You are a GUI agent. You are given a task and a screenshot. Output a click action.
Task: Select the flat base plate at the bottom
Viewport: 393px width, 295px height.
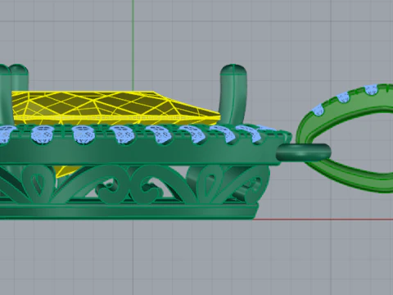pos(129,211)
